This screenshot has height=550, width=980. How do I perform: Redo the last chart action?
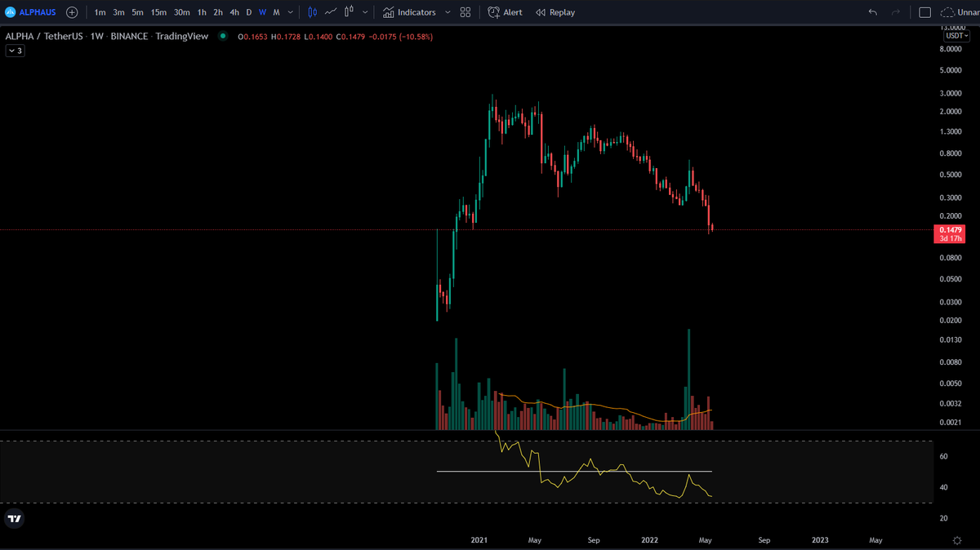(896, 12)
